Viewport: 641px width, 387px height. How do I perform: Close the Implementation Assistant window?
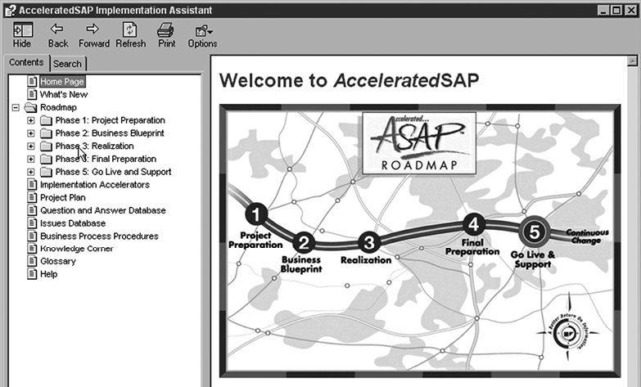(x=631, y=10)
